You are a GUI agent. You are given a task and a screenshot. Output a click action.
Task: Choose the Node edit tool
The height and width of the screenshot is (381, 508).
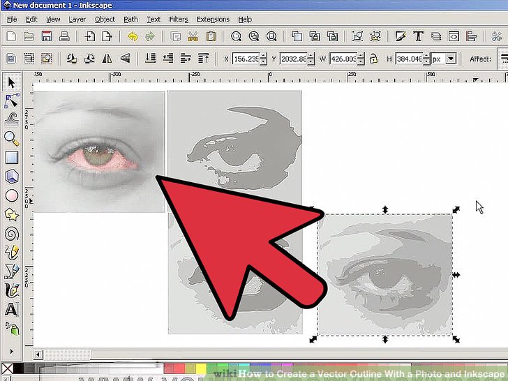12,100
